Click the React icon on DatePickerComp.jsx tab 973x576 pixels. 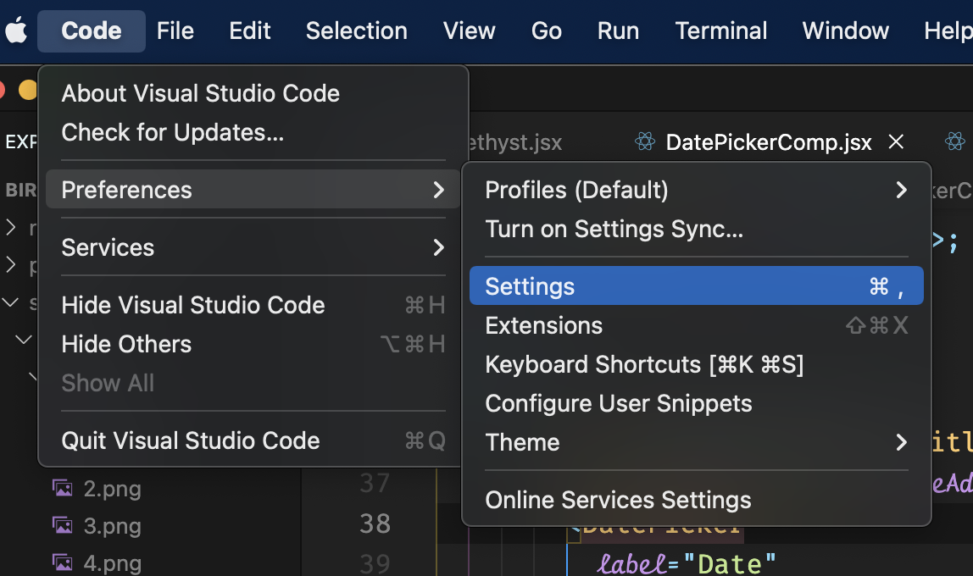pyautogui.click(x=646, y=142)
